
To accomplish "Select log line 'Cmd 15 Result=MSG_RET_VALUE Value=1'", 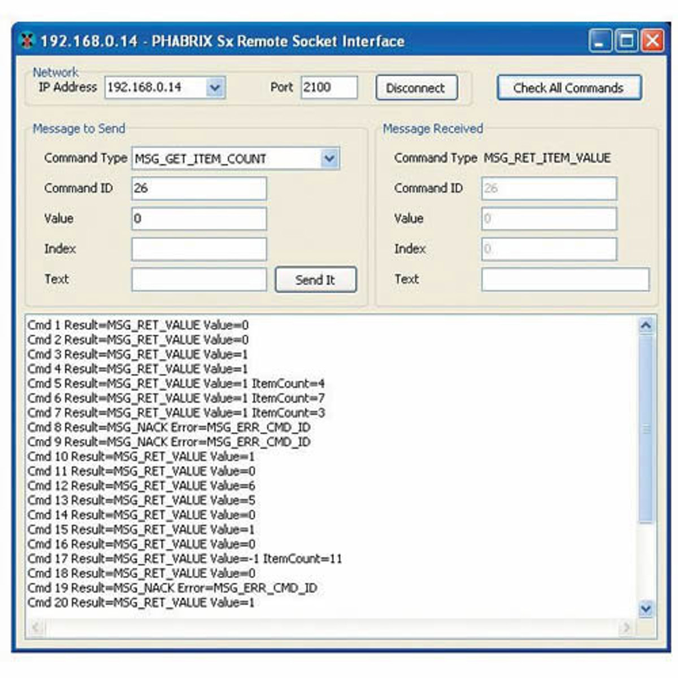I will pos(141,530).
